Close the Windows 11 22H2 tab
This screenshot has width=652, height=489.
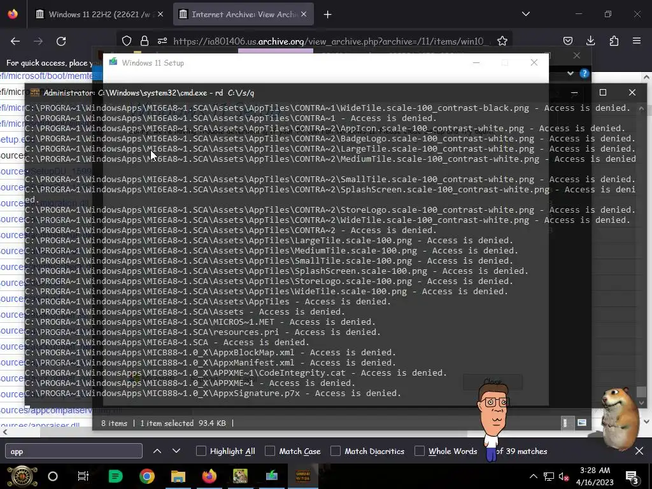click(x=160, y=14)
